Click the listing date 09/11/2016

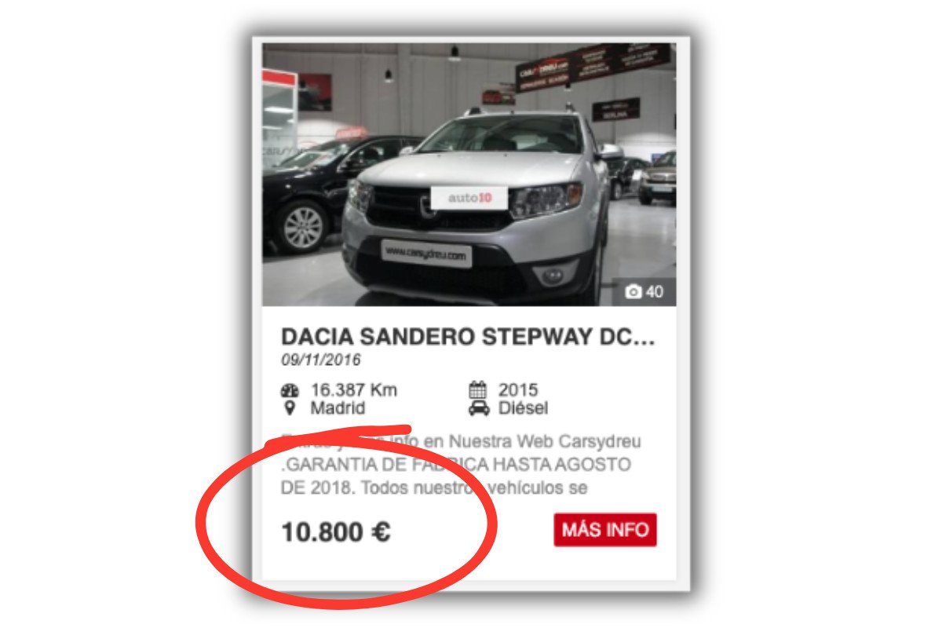pyautogui.click(x=321, y=360)
